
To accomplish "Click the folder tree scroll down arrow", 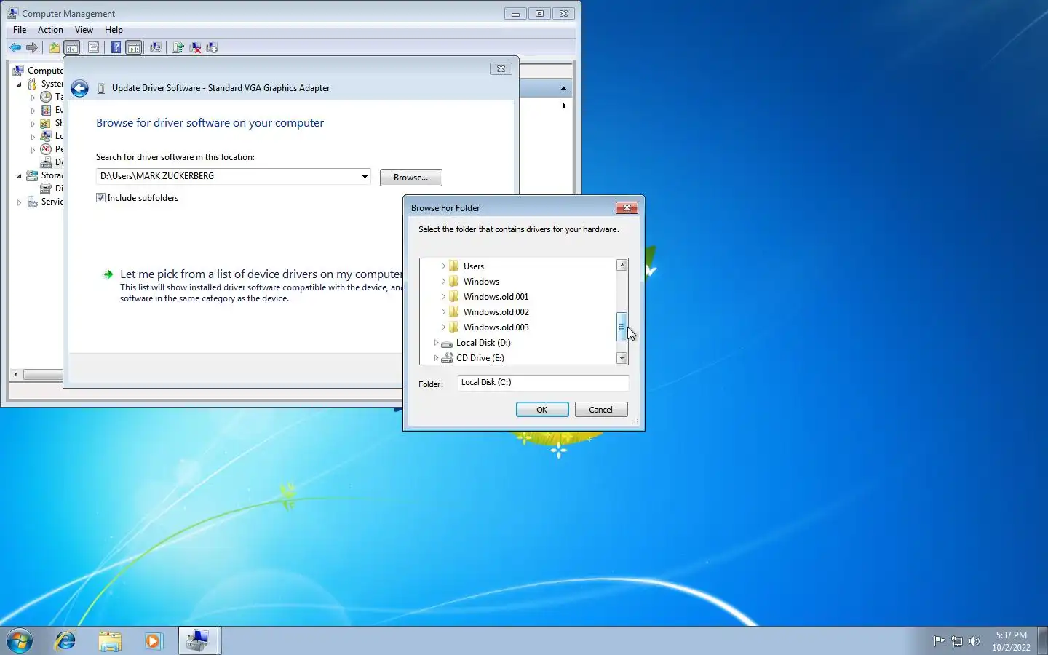I will pos(622,358).
